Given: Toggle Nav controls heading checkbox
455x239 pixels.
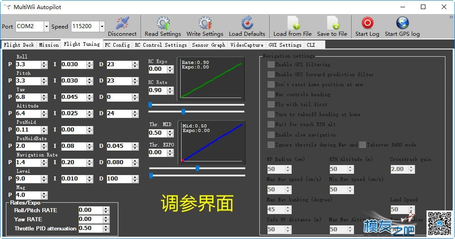Looking at the screenshot, I should coord(271,94).
